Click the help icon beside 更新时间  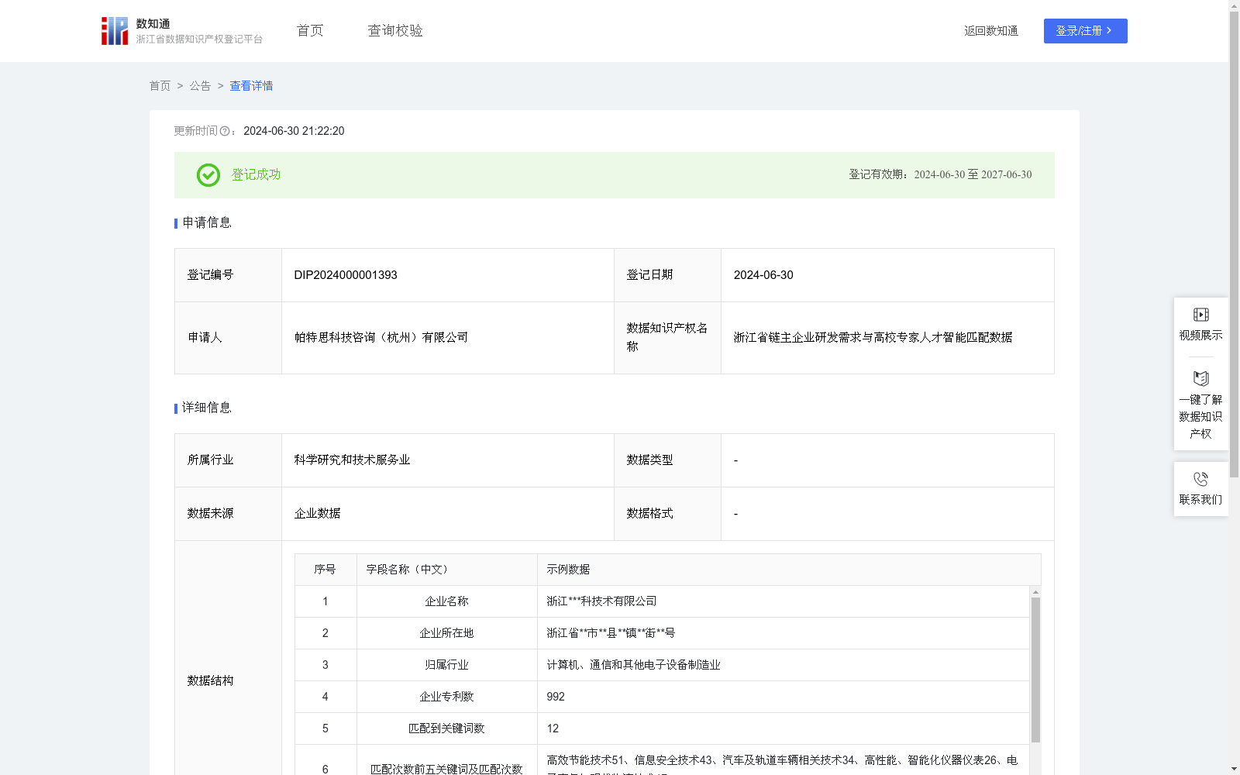[x=225, y=132]
